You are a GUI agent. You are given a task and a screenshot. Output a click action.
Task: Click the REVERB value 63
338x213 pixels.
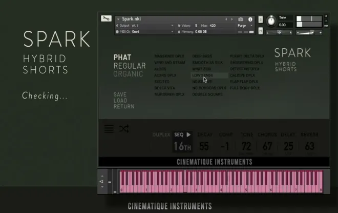point(309,146)
